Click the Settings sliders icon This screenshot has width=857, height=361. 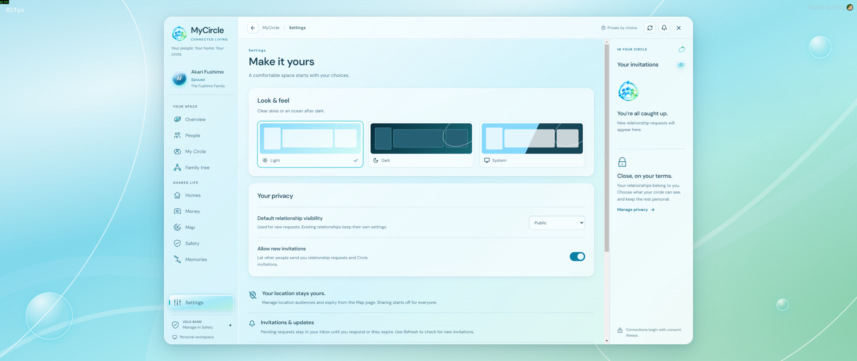(177, 302)
